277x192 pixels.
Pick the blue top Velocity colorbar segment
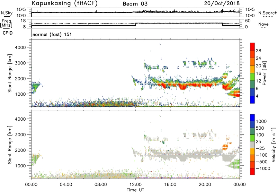pyautogui.click(x=252, y=118)
